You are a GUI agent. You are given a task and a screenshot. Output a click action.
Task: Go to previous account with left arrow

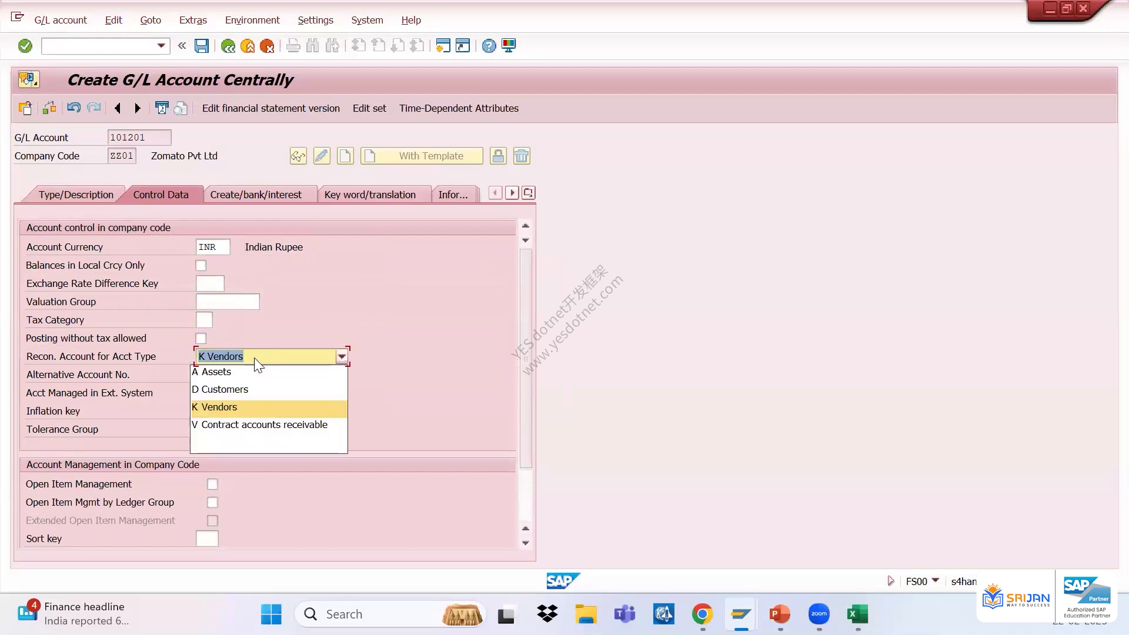click(118, 108)
